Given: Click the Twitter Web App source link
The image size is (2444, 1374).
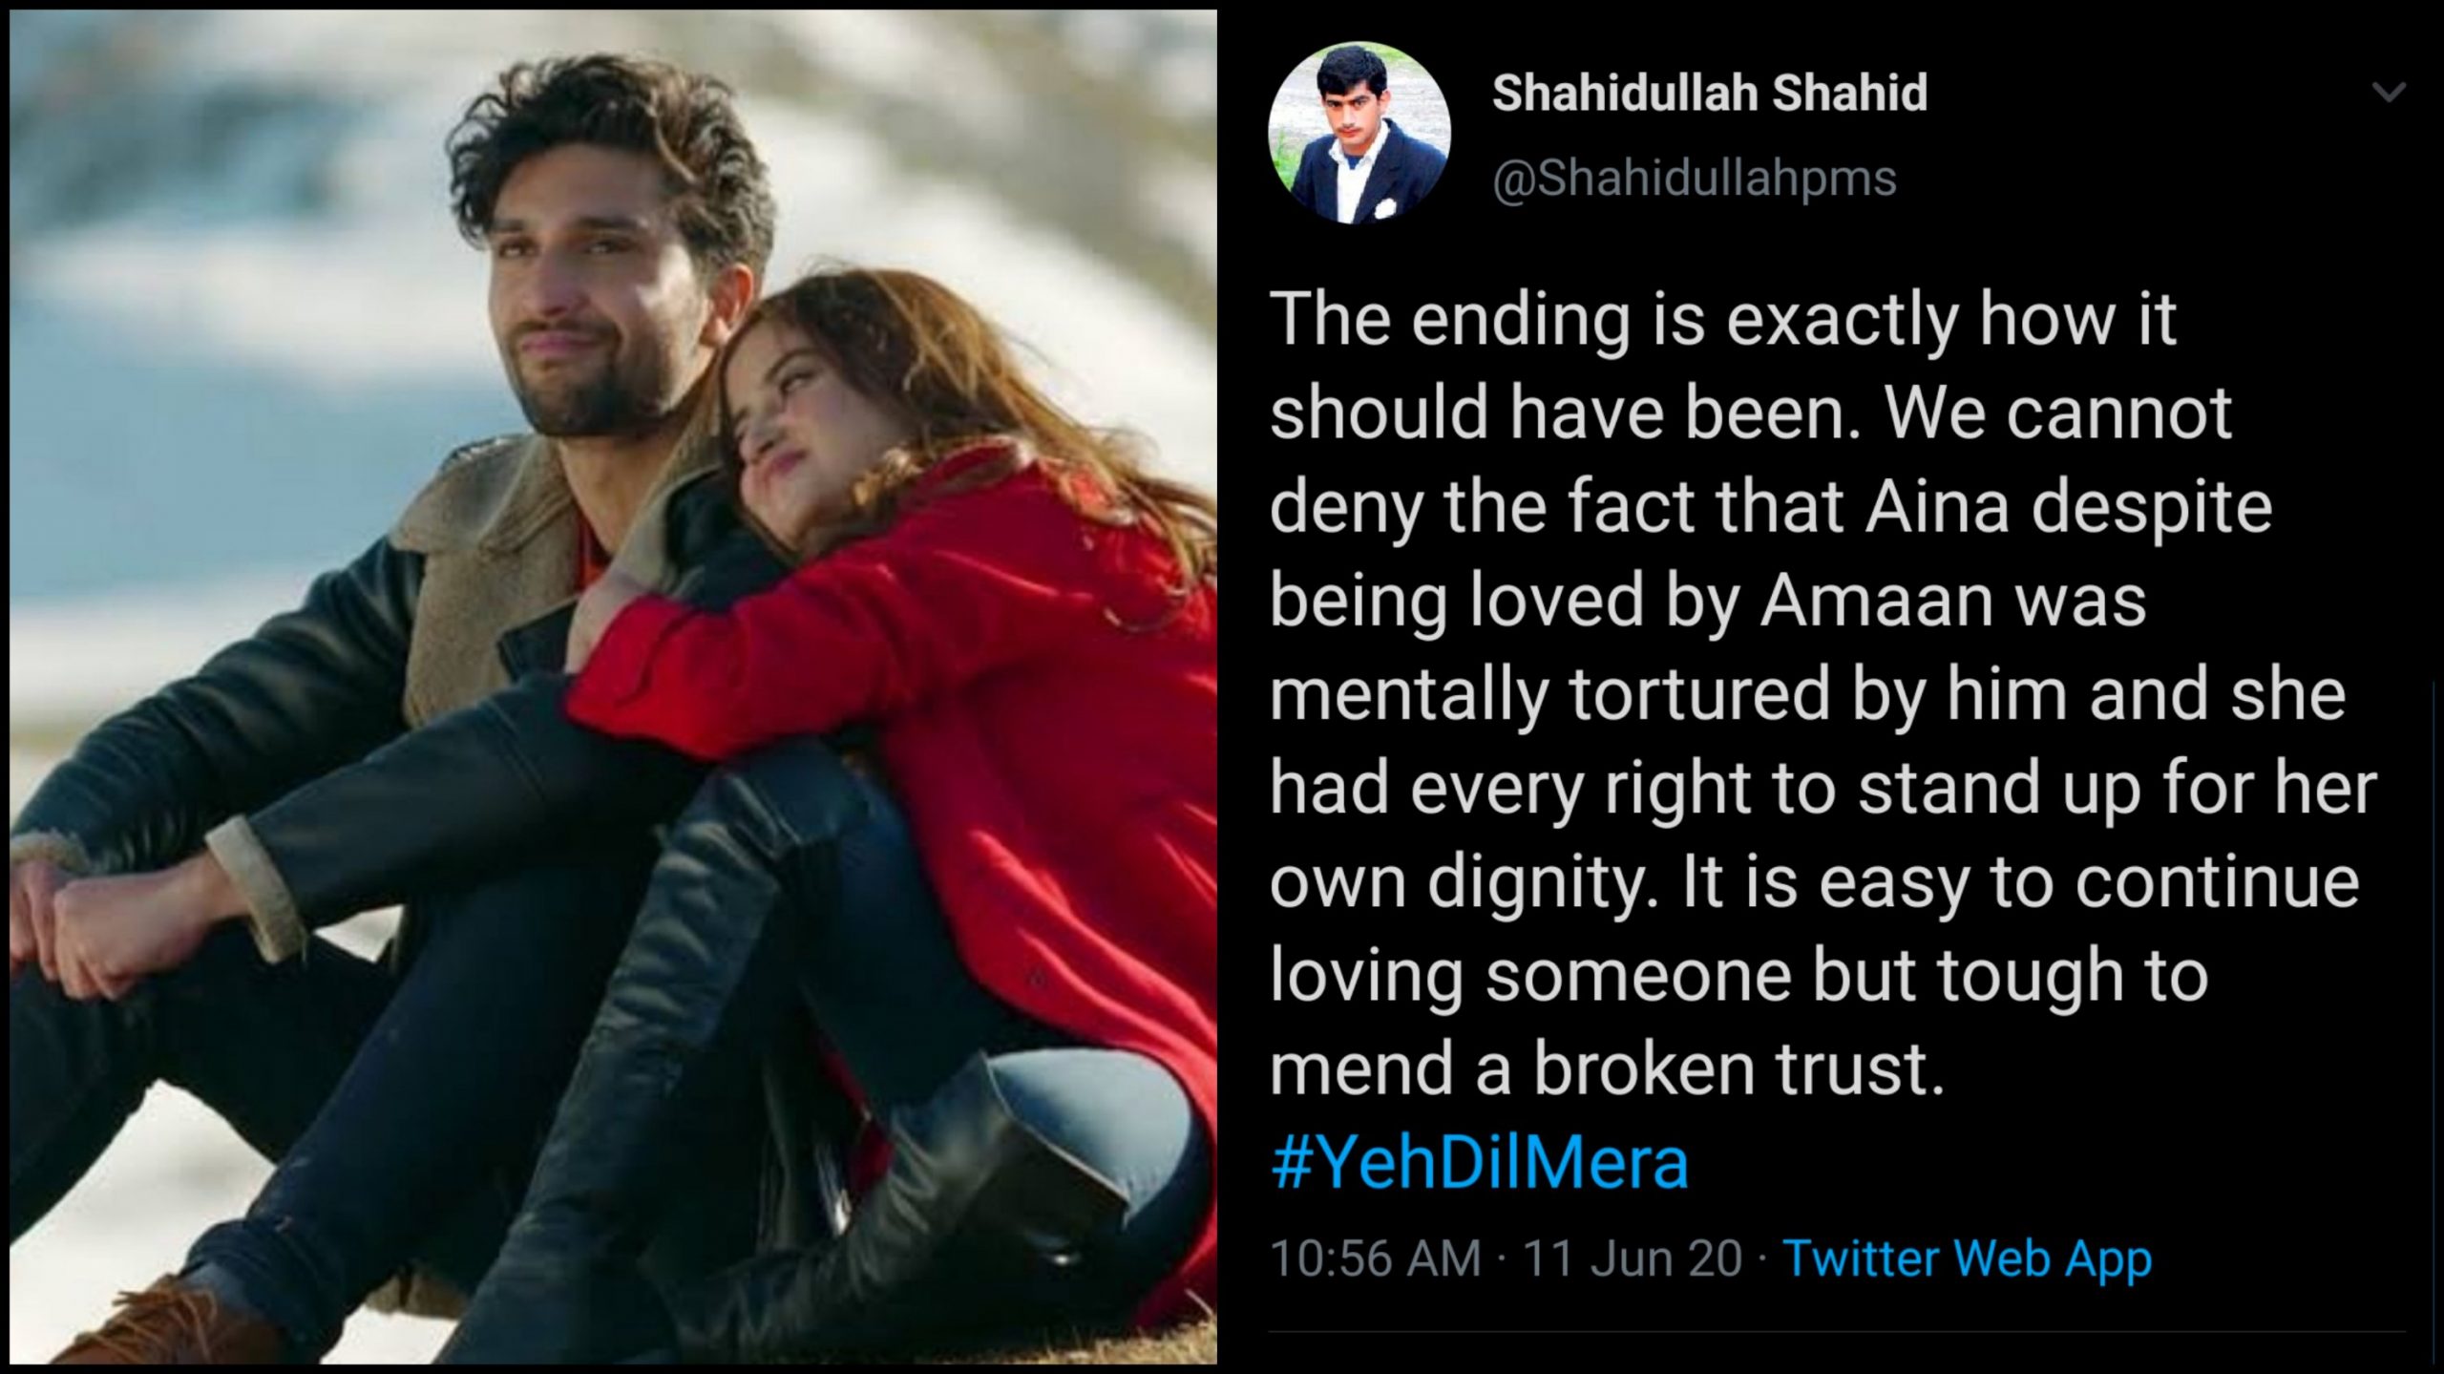Looking at the screenshot, I should coord(1968,1258).
